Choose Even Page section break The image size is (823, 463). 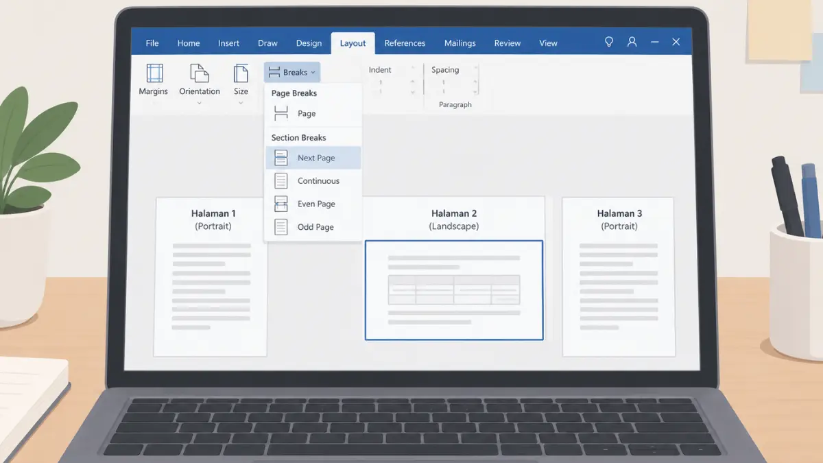click(313, 204)
